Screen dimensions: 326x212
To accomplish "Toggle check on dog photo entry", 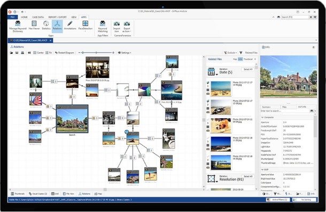I will click(208, 119).
